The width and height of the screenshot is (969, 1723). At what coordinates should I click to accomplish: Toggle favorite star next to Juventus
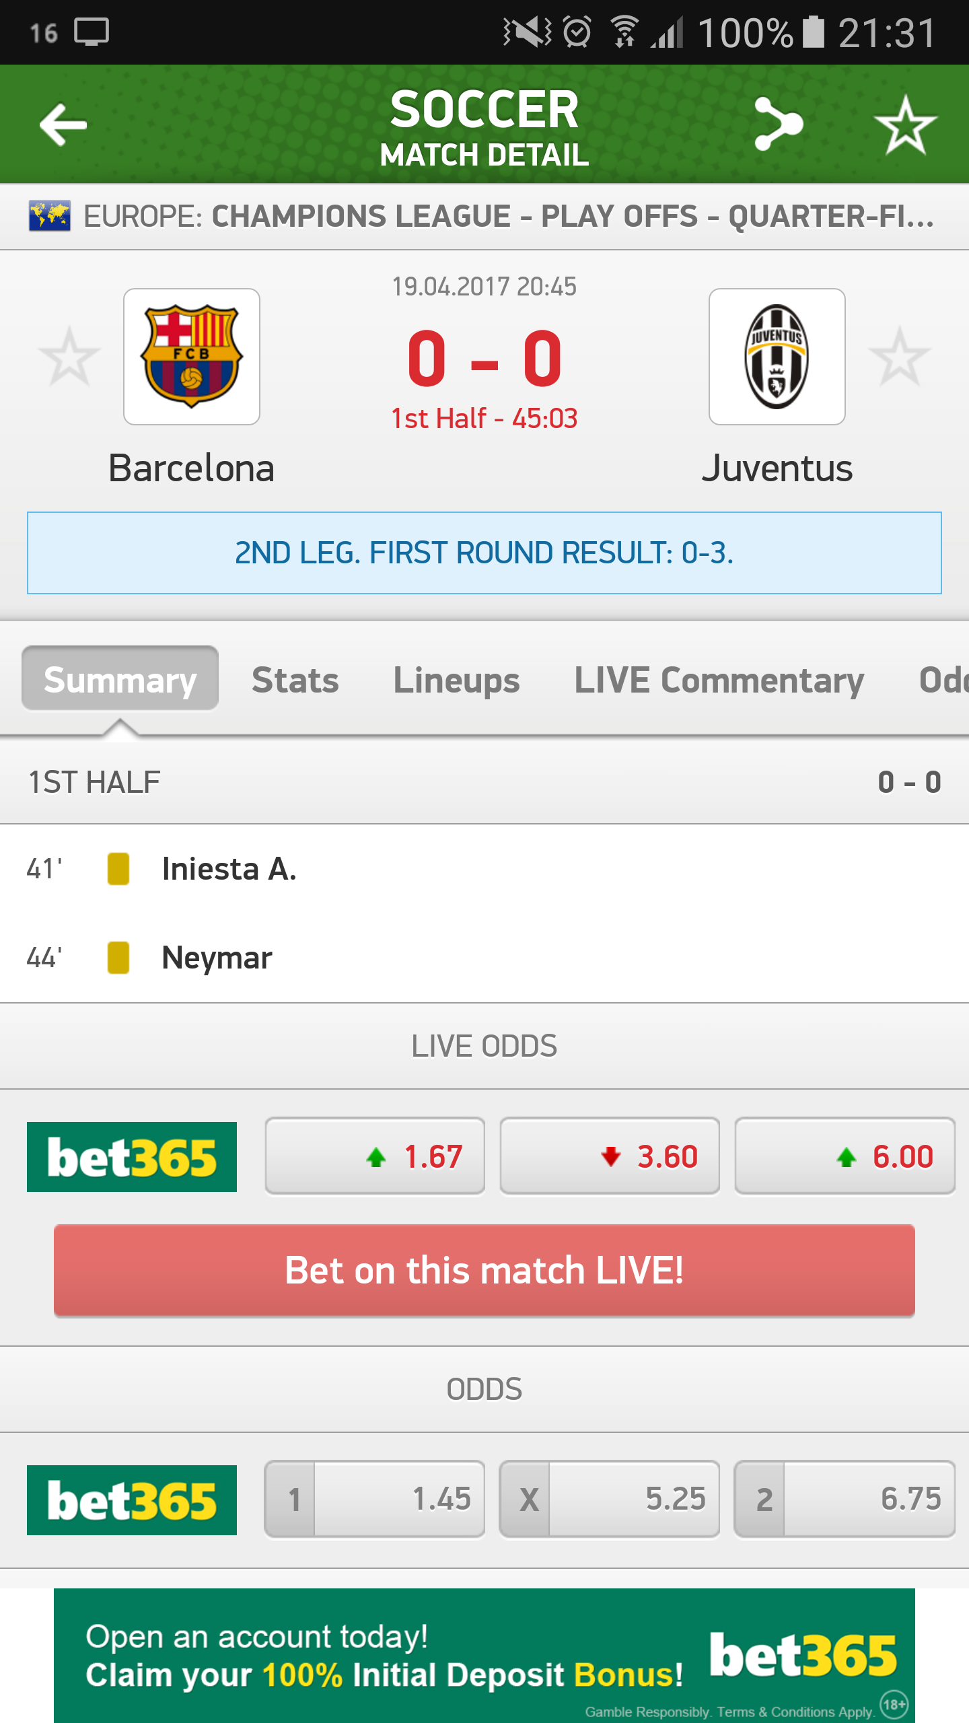900,357
